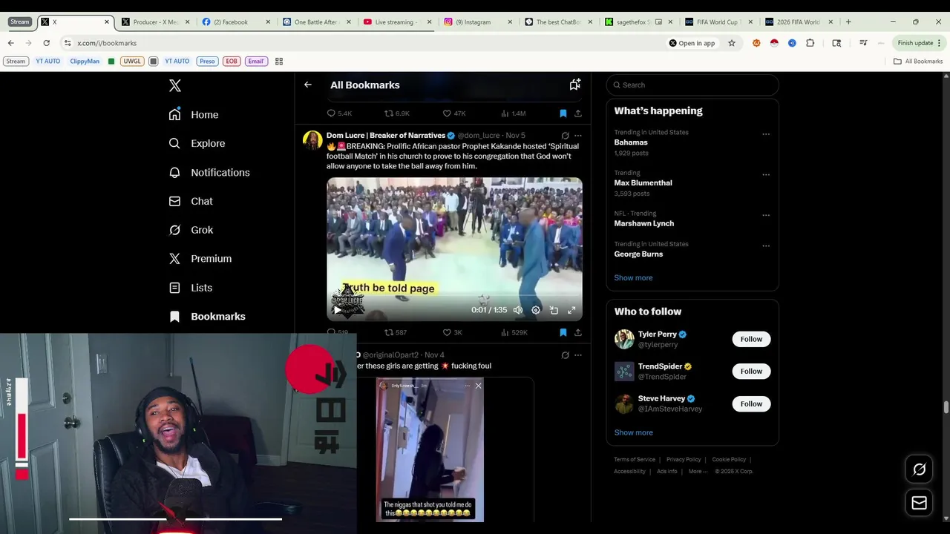This screenshot has width=950, height=534.
Task: Open Dom Lucre profile avatar
Action: 312,140
